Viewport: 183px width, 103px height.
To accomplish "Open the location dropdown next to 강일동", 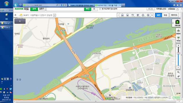I will click(x=55, y=15).
